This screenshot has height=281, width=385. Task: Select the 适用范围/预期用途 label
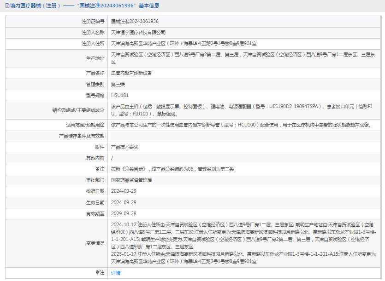click(85, 125)
